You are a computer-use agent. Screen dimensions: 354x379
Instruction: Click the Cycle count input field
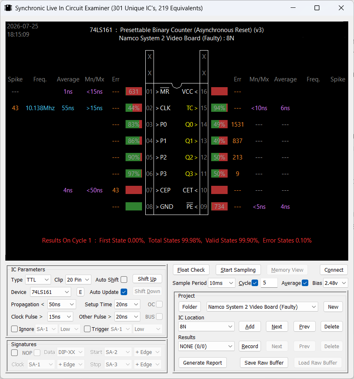tap(269, 283)
